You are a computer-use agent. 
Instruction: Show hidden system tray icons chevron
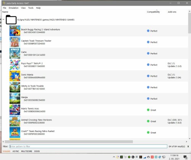[x=114, y=157]
